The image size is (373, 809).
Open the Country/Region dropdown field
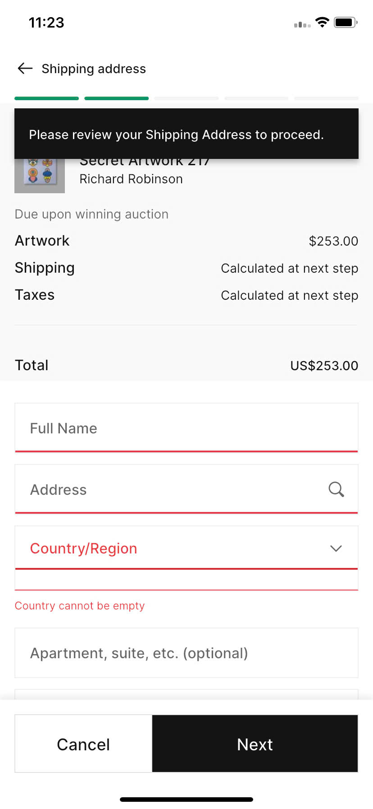click(x=186, y=548)
